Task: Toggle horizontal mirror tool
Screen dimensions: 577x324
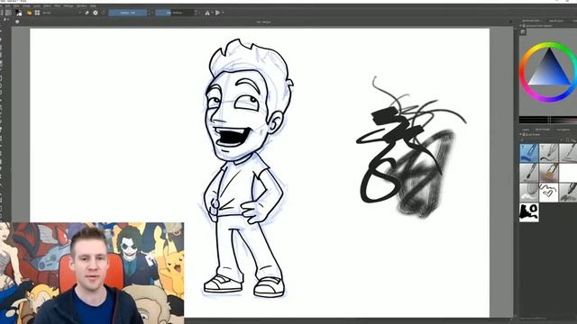Action: pyautogui.click(x=207, y=13)
